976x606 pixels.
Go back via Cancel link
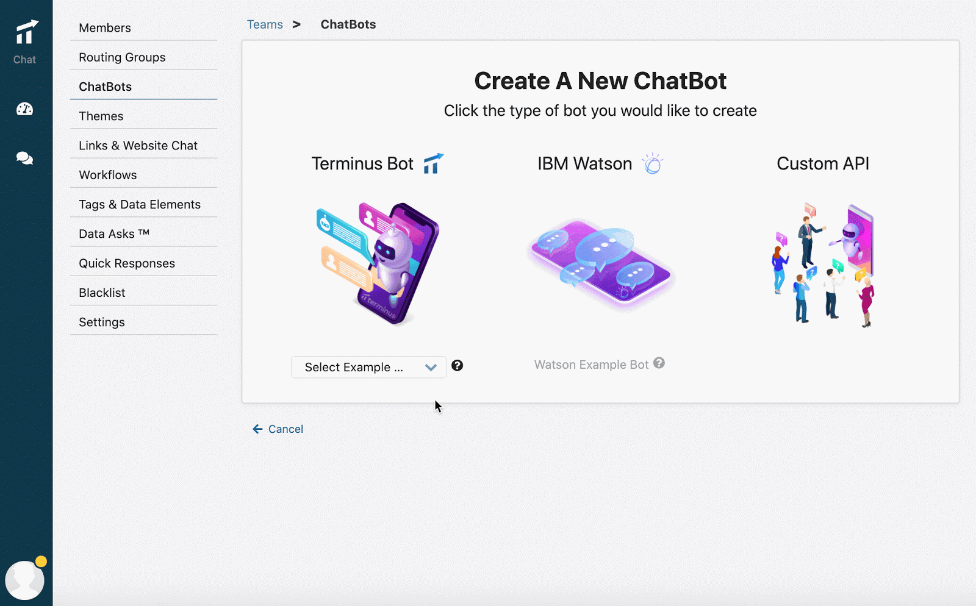[x=278, y=429]
